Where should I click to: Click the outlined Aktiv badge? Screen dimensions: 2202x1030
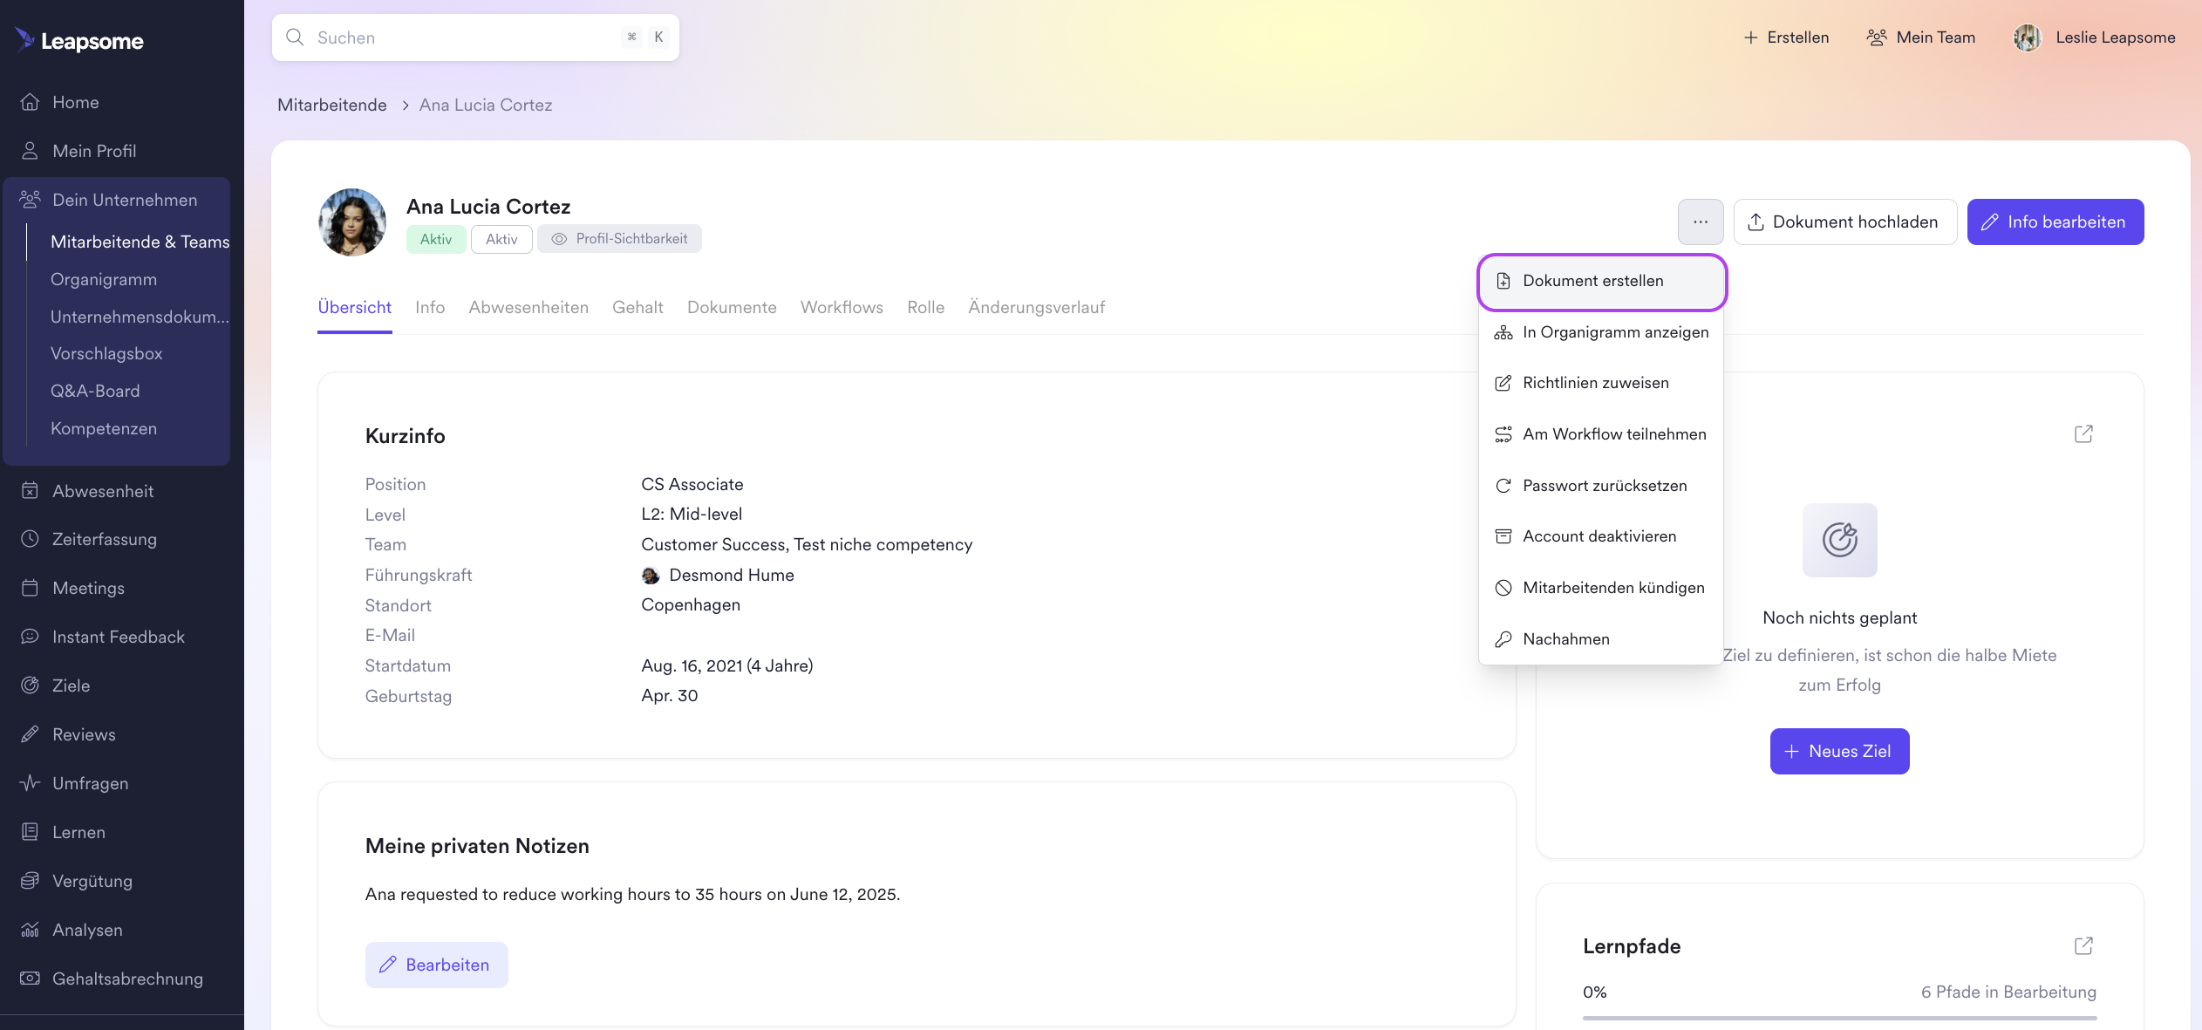501,239
